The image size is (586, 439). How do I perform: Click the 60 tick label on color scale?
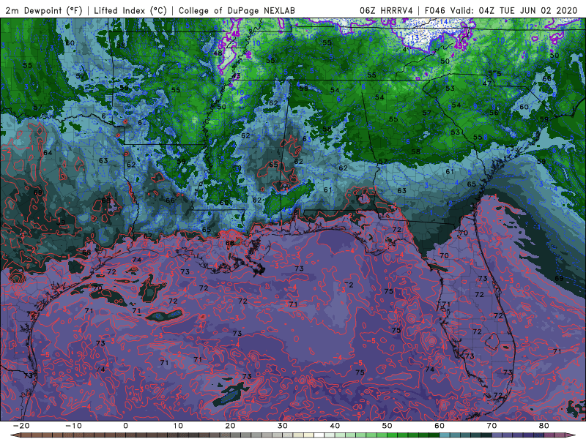coord(439,426)
